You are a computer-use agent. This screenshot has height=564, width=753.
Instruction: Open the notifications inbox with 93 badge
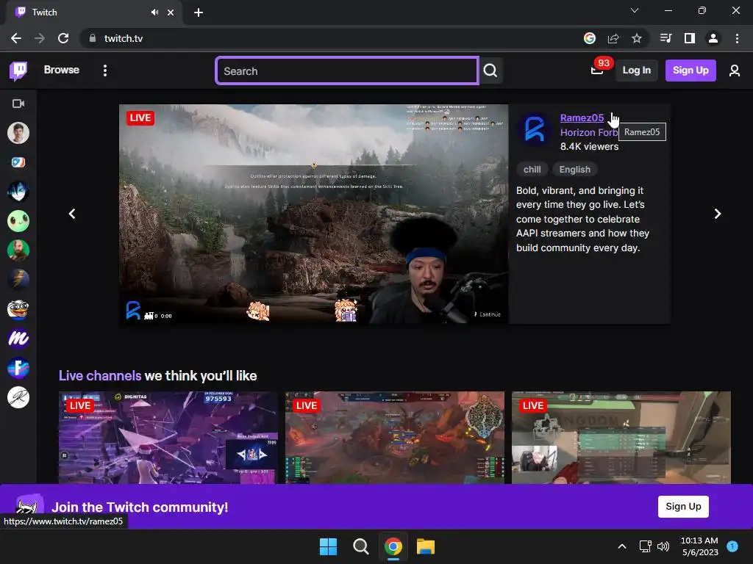(x=598, y=70)
